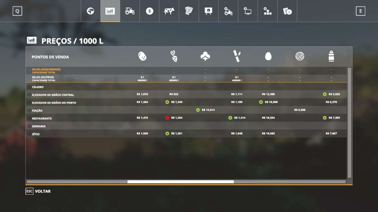Screen dimensions: 378x212
Task: Click the wool ball column icon
Action: pos(300,56)
